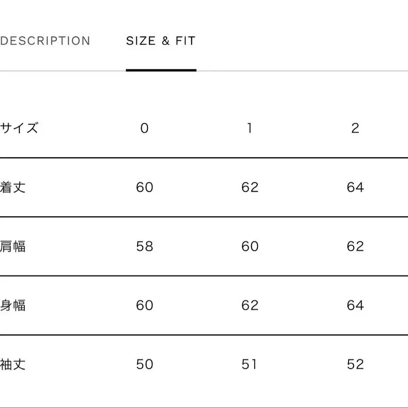This screenshot has width=408, height=408.
Task: Select the 肩幅 value for size 2
Action: tap(355, 246)
